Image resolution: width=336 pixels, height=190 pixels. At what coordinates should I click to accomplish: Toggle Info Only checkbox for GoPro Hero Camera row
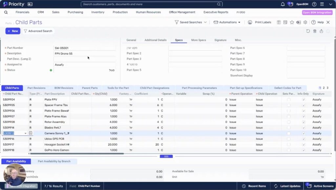pyautogui.click(x=304, y=150)
